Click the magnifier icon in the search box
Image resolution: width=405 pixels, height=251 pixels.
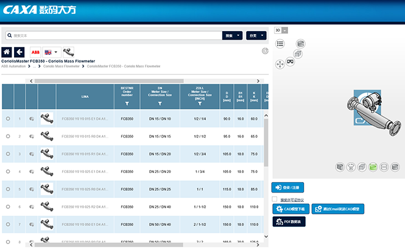pos(10,35)
